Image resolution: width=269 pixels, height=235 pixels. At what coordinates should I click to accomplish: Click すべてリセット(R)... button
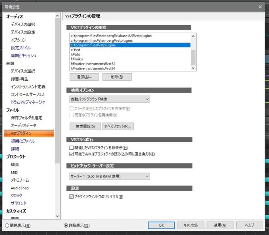118,126
